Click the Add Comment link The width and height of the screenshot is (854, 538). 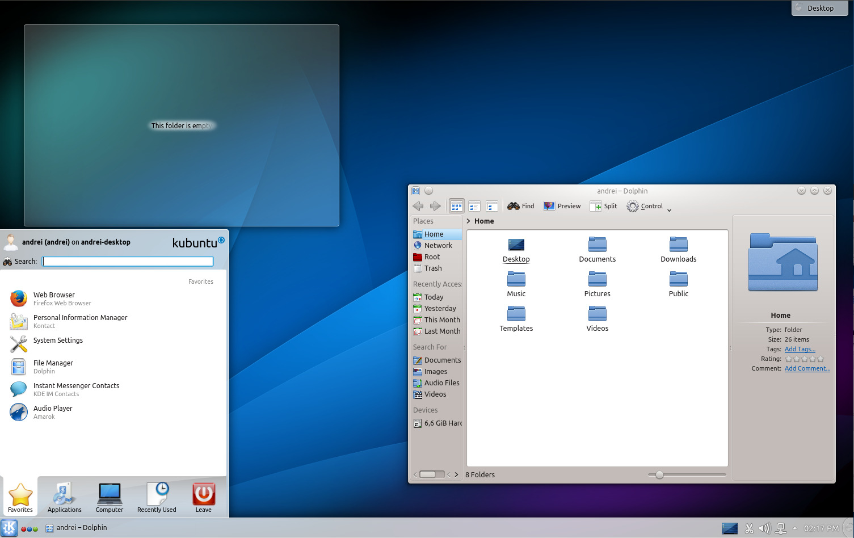[807, 368]
